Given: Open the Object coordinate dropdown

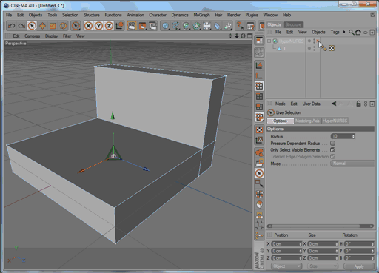Looking at the screenshot, I should 286,266.
